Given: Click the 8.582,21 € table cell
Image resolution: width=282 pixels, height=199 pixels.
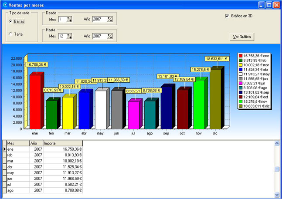Looking at the screenshot, I should (x=63, y=185).
